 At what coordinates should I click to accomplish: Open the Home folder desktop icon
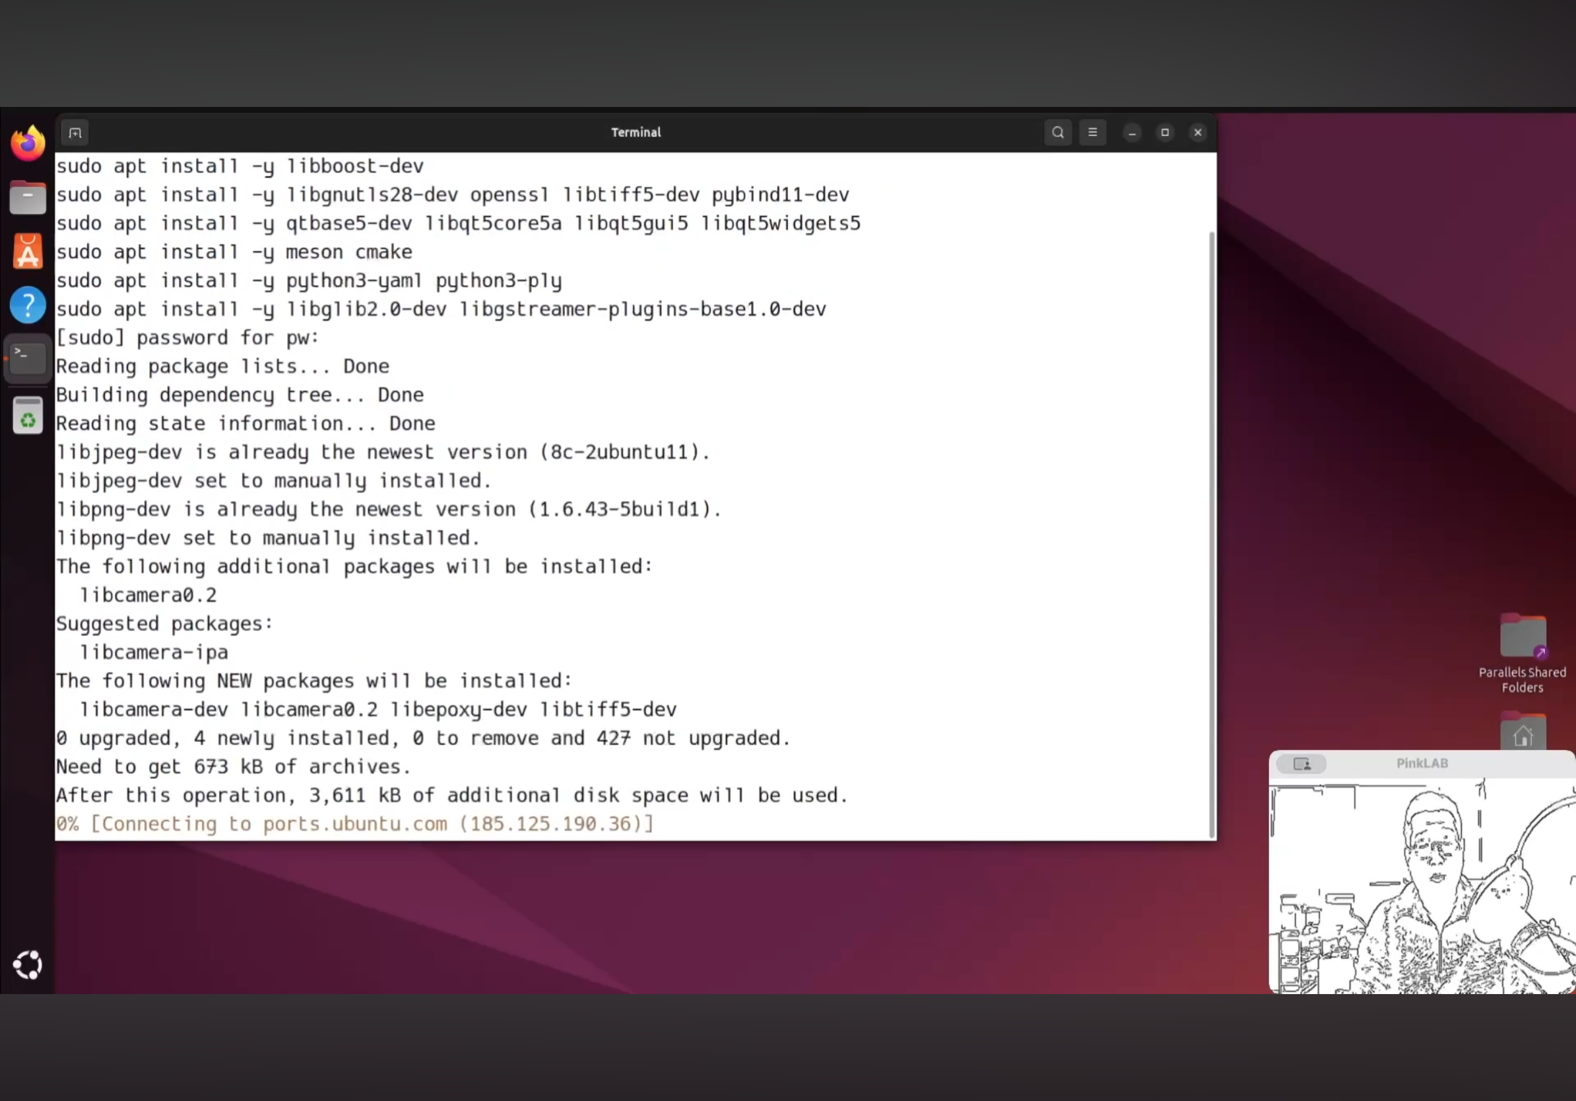coord(1522,735)
